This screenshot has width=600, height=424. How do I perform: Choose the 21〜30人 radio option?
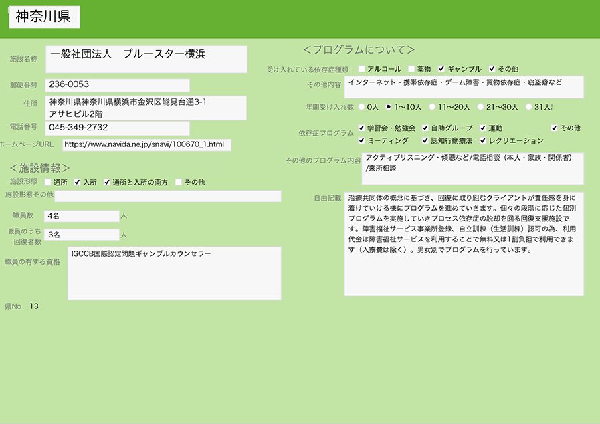[480, 106]
